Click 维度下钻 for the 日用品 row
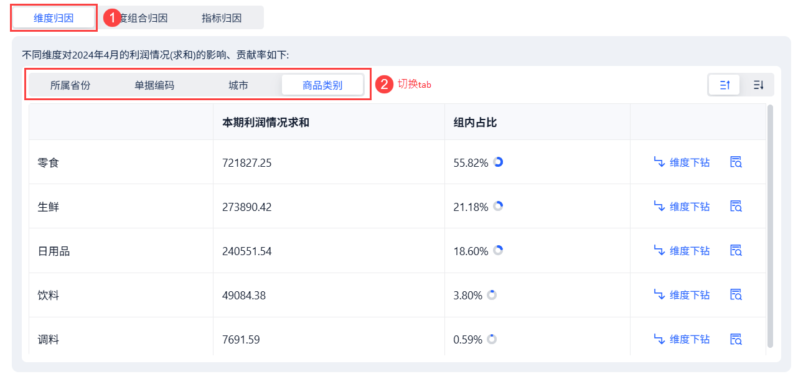The image size is (793, 374). pos(682,251)
